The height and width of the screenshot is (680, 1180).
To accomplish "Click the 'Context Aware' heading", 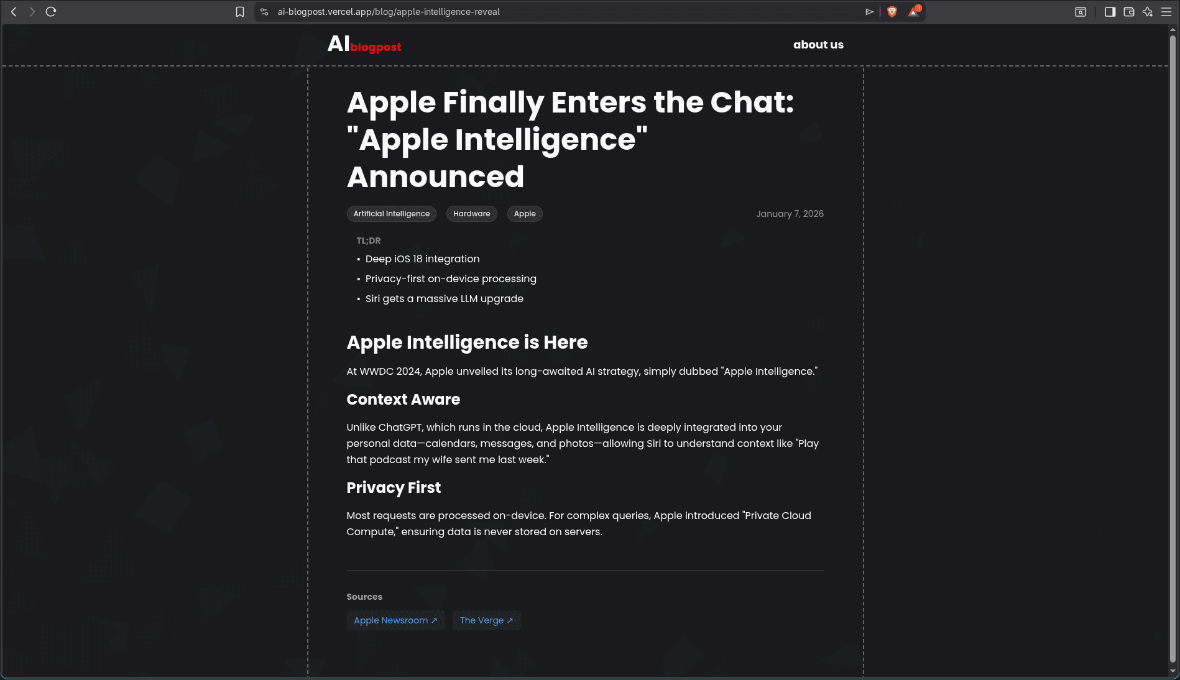I will click(403, 400).
